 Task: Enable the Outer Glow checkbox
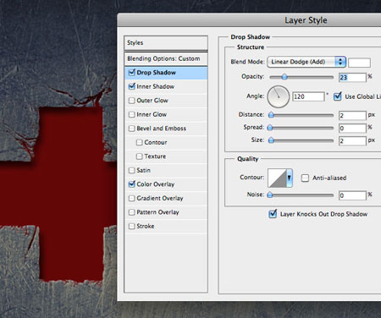click(x=131, y=101)
